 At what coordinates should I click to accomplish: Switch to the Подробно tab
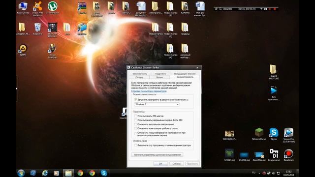pyautogui.click(x=160, y=74)
